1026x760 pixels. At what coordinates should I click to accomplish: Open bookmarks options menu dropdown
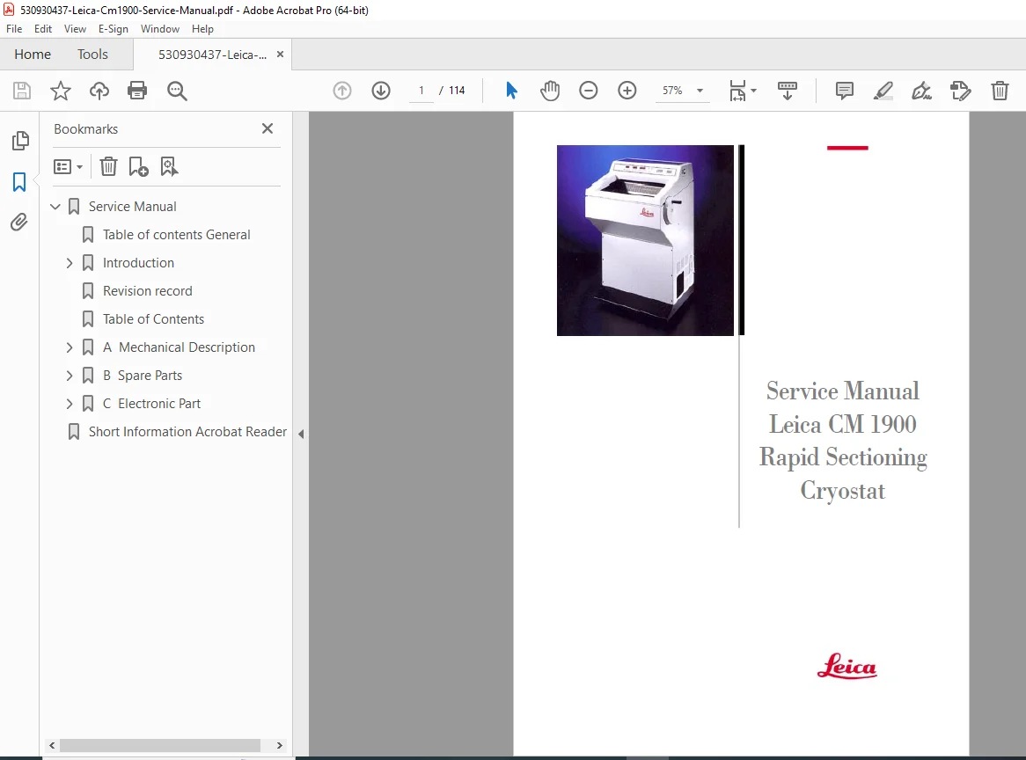(68, 167)
